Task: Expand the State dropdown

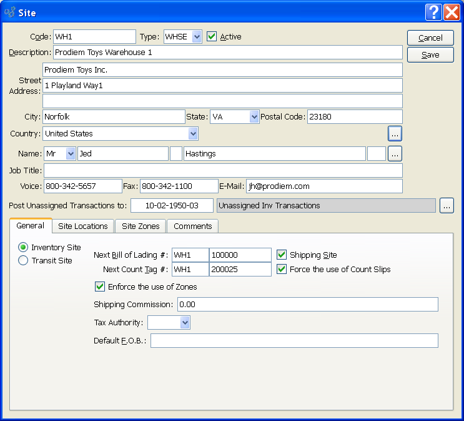Action: [254, 116]
